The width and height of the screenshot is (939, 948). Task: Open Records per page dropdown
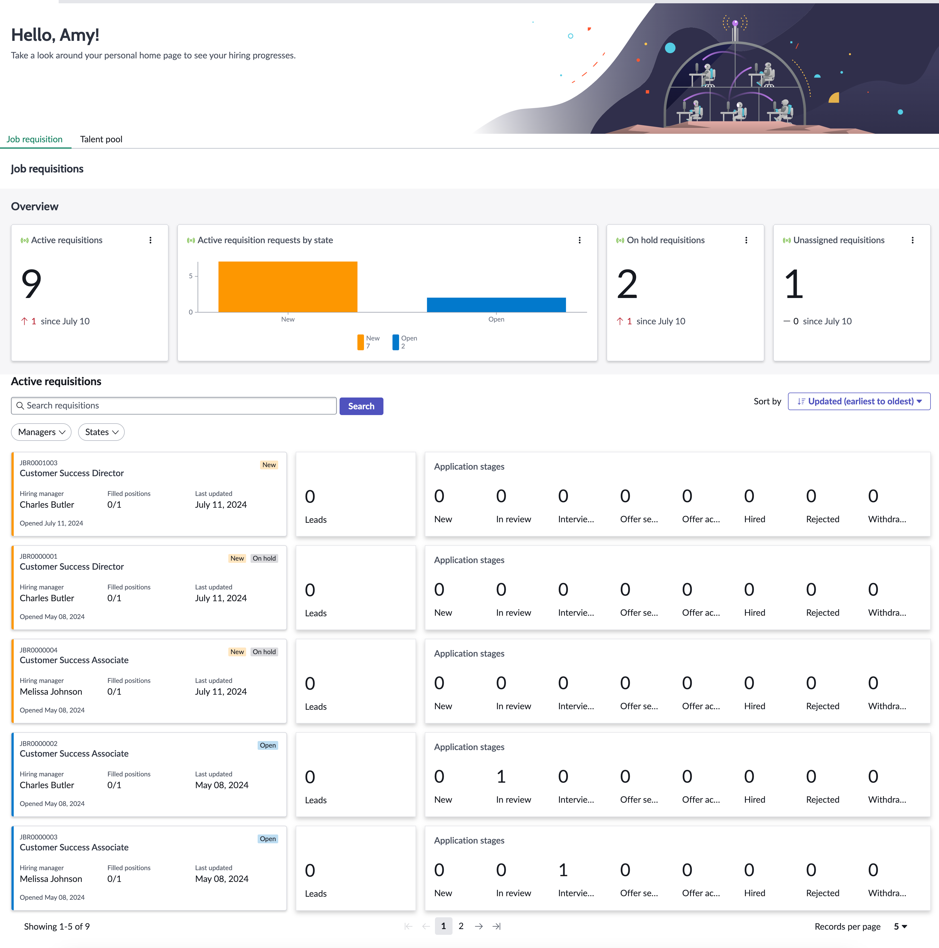point(900,926)
